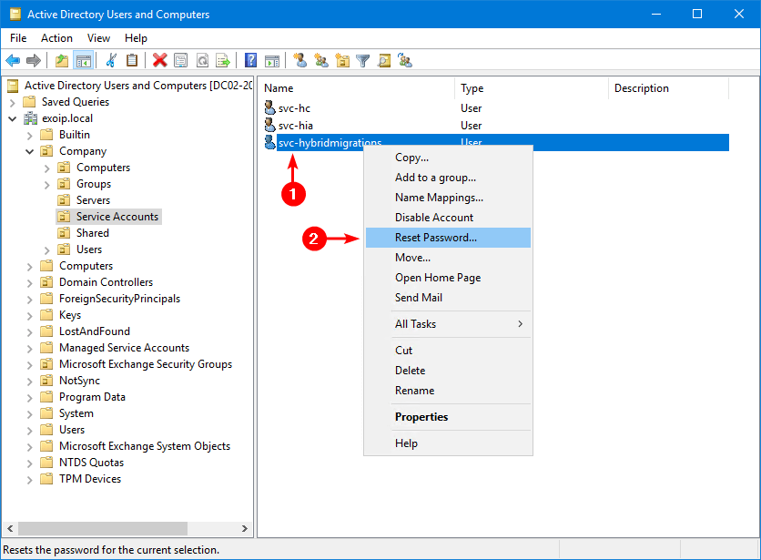The image size is (761, 560).
Task: Click the Up One Level folder icon
Action: (62, 61)
